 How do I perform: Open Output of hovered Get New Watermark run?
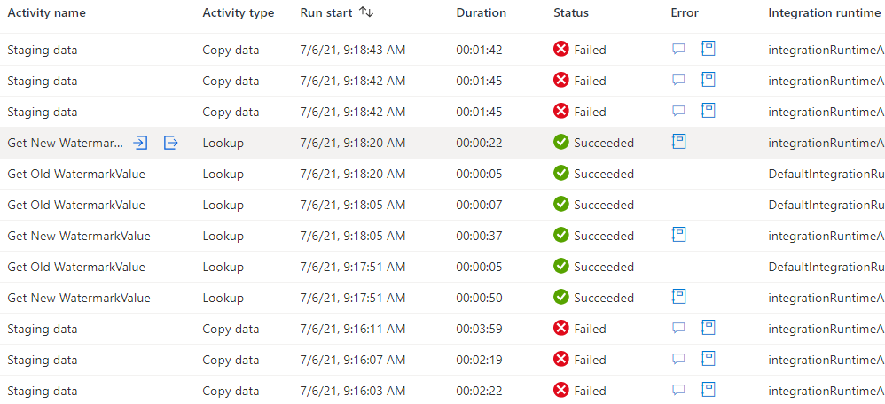point(171,143)
